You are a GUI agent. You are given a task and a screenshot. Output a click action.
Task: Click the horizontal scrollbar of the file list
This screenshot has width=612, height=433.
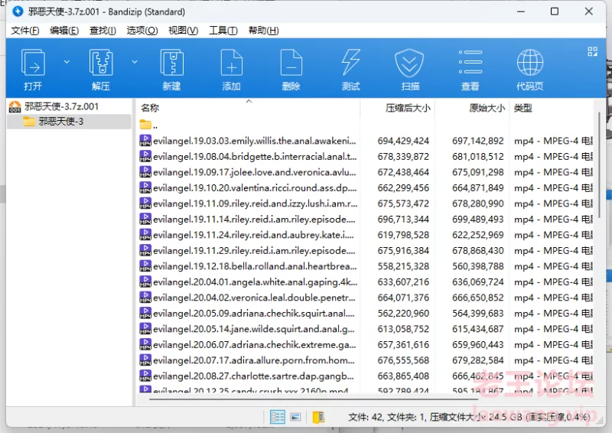point(313,399)
